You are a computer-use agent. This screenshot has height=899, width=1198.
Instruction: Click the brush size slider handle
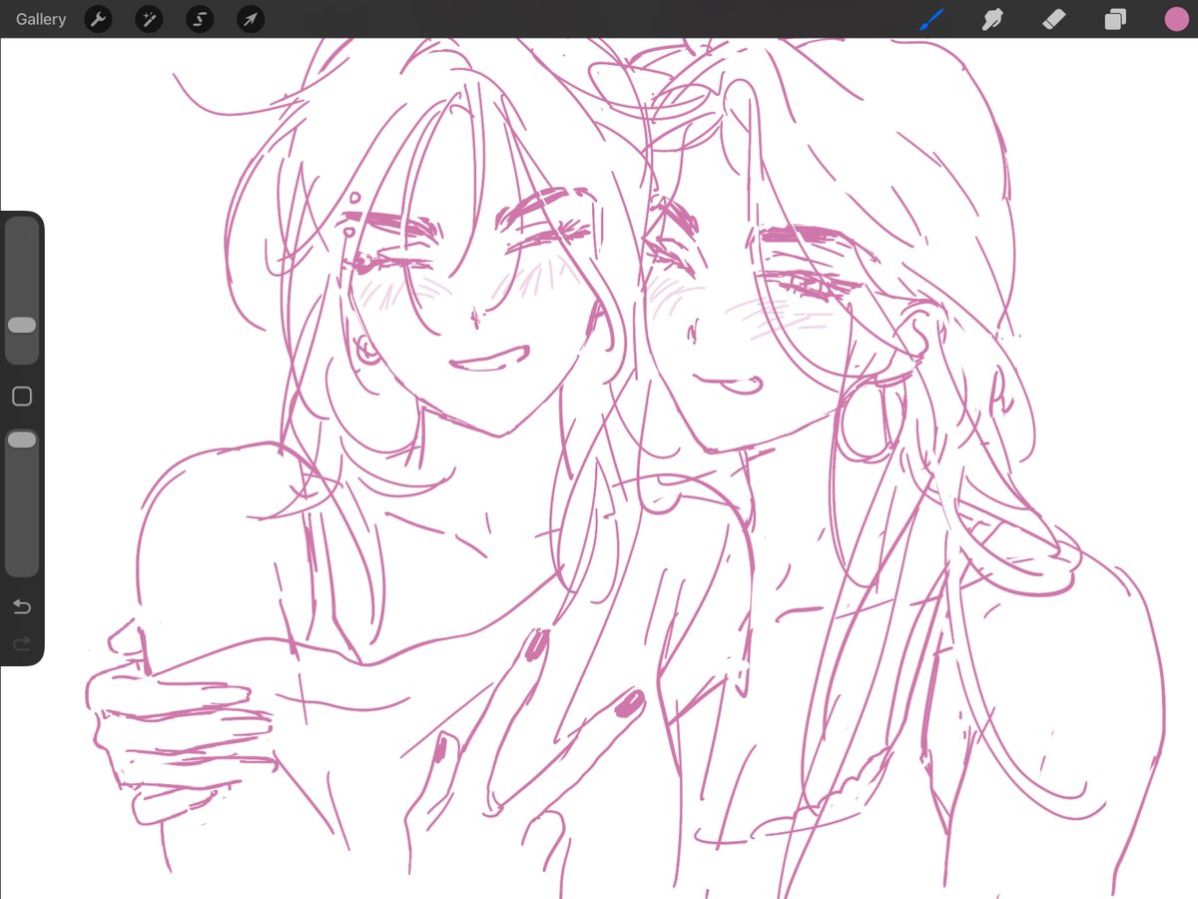22,326
